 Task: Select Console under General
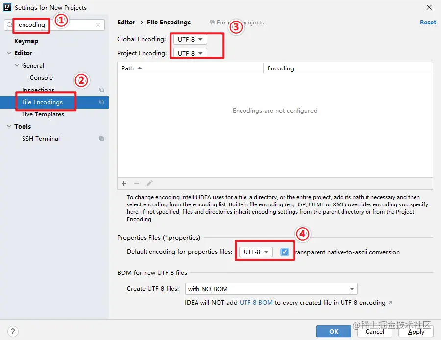point(41,78)
